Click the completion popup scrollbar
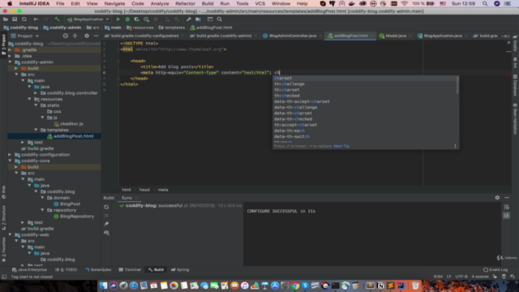Viewport: 519px width, 292px height. [x=457, y=84]
